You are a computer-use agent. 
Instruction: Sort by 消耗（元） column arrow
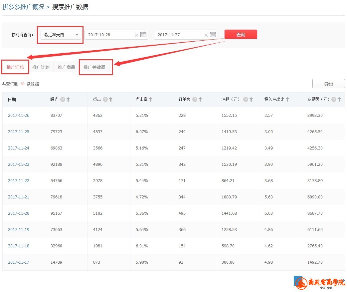coord(251,100)
